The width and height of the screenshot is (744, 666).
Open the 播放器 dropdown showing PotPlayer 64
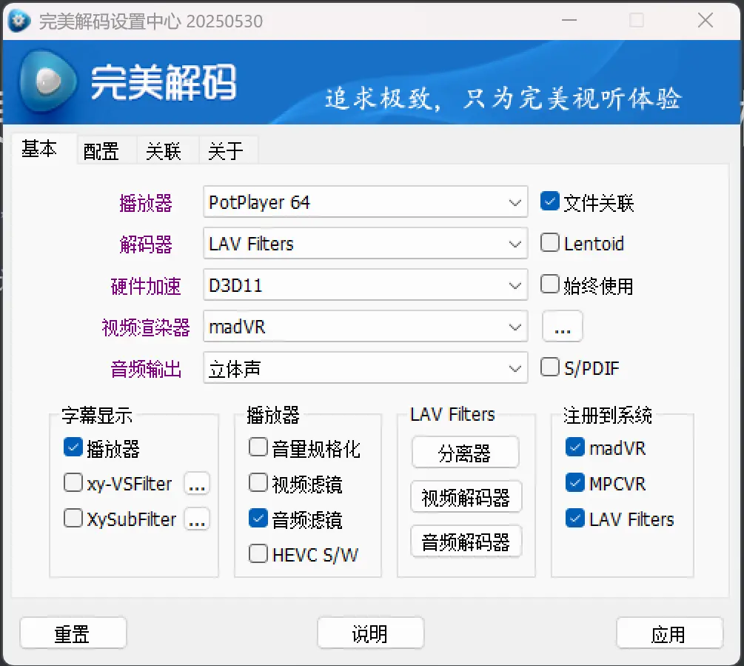[366, 202]
